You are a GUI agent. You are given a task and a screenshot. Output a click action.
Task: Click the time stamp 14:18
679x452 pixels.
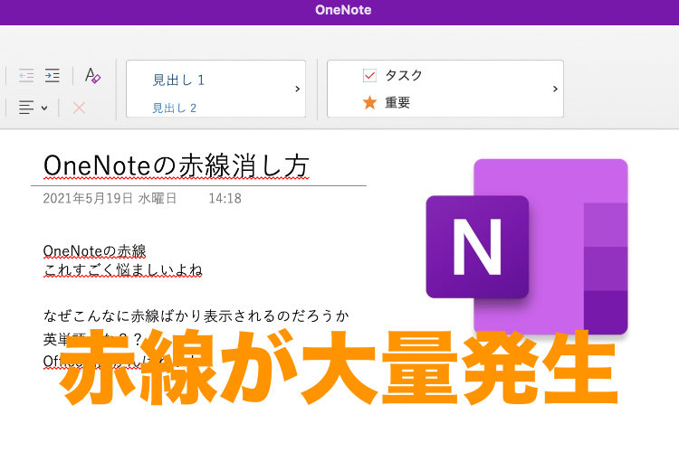(x=225, y=199)
